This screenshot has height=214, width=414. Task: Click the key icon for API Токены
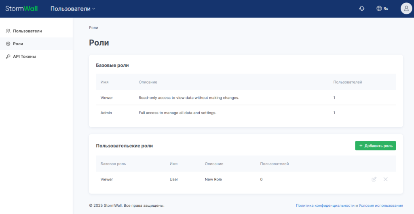click(x=8, y=57)
